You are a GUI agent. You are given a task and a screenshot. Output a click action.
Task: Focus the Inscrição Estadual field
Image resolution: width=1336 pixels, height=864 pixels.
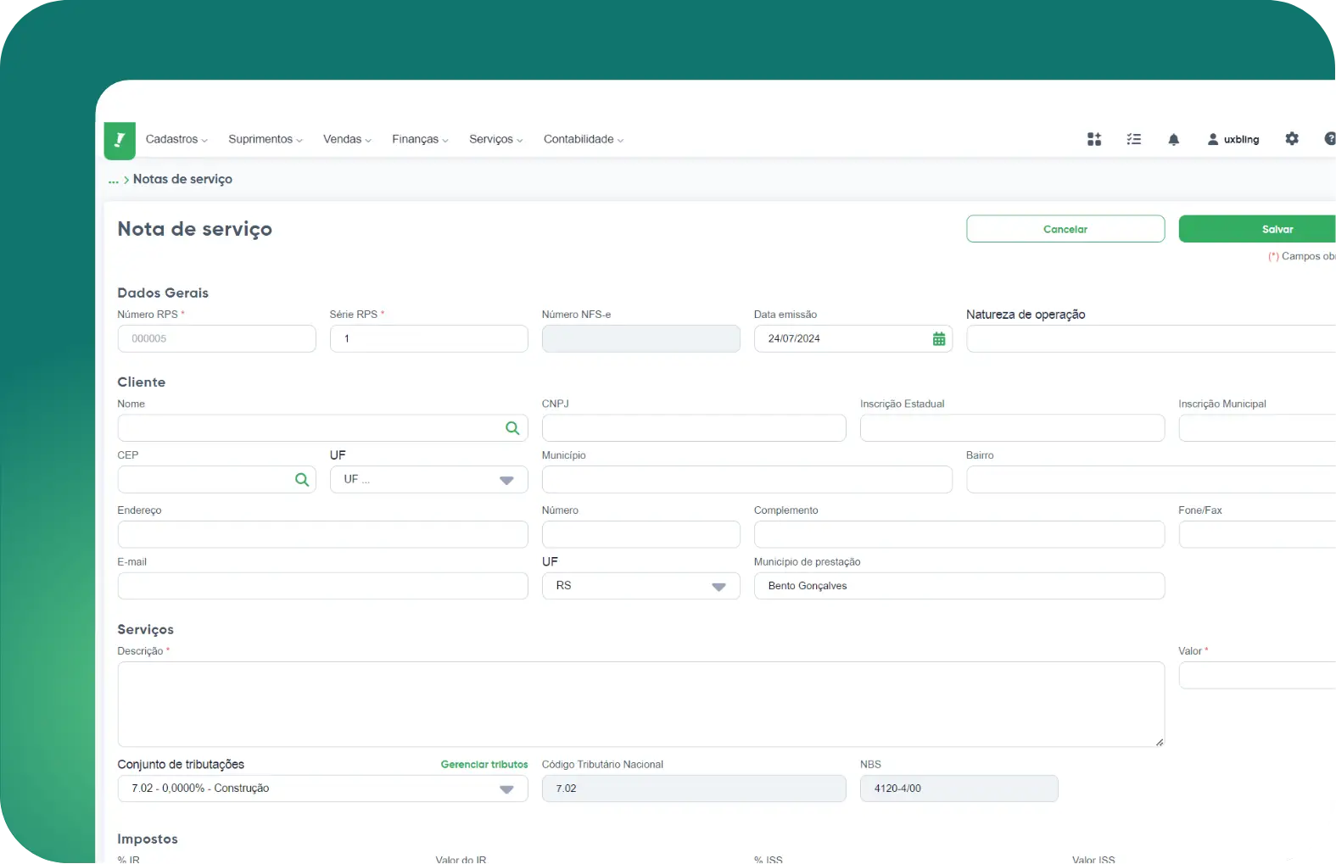pyautogui.click(x=1013, y=428)
